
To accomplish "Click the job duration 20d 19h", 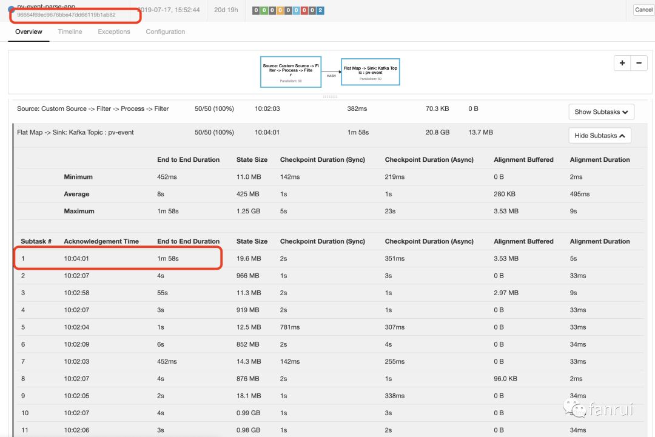I will [x=226, y=10].
